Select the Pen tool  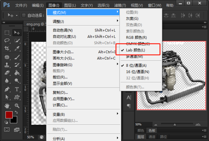click(7, 89)
